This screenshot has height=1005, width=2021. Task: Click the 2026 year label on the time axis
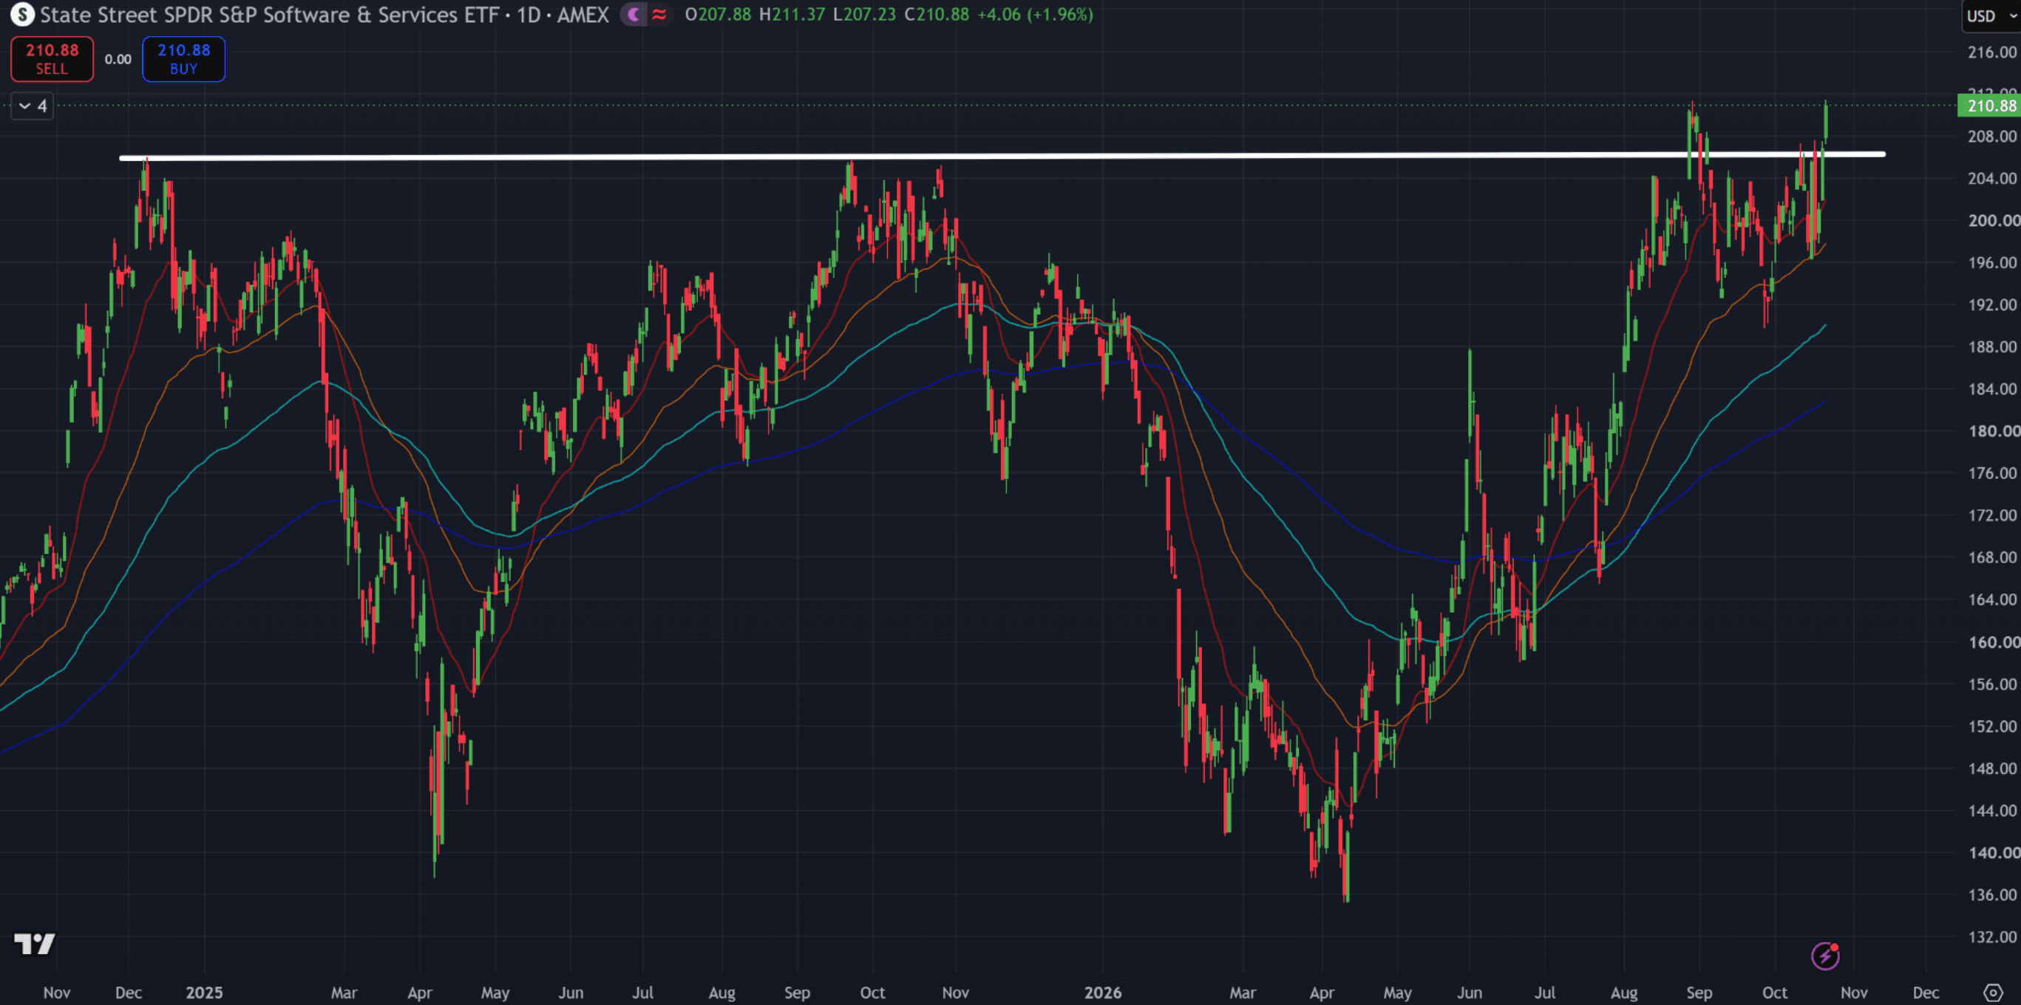click(1102, 992)
